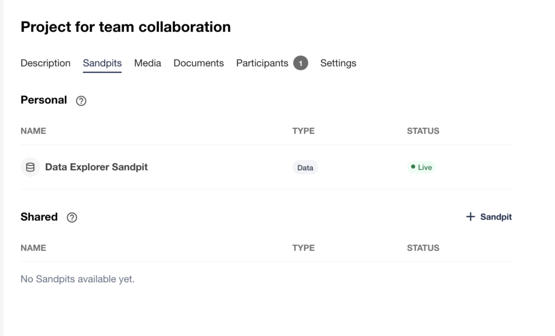Click the NAME column header under Shared

(x=34, y=248)
